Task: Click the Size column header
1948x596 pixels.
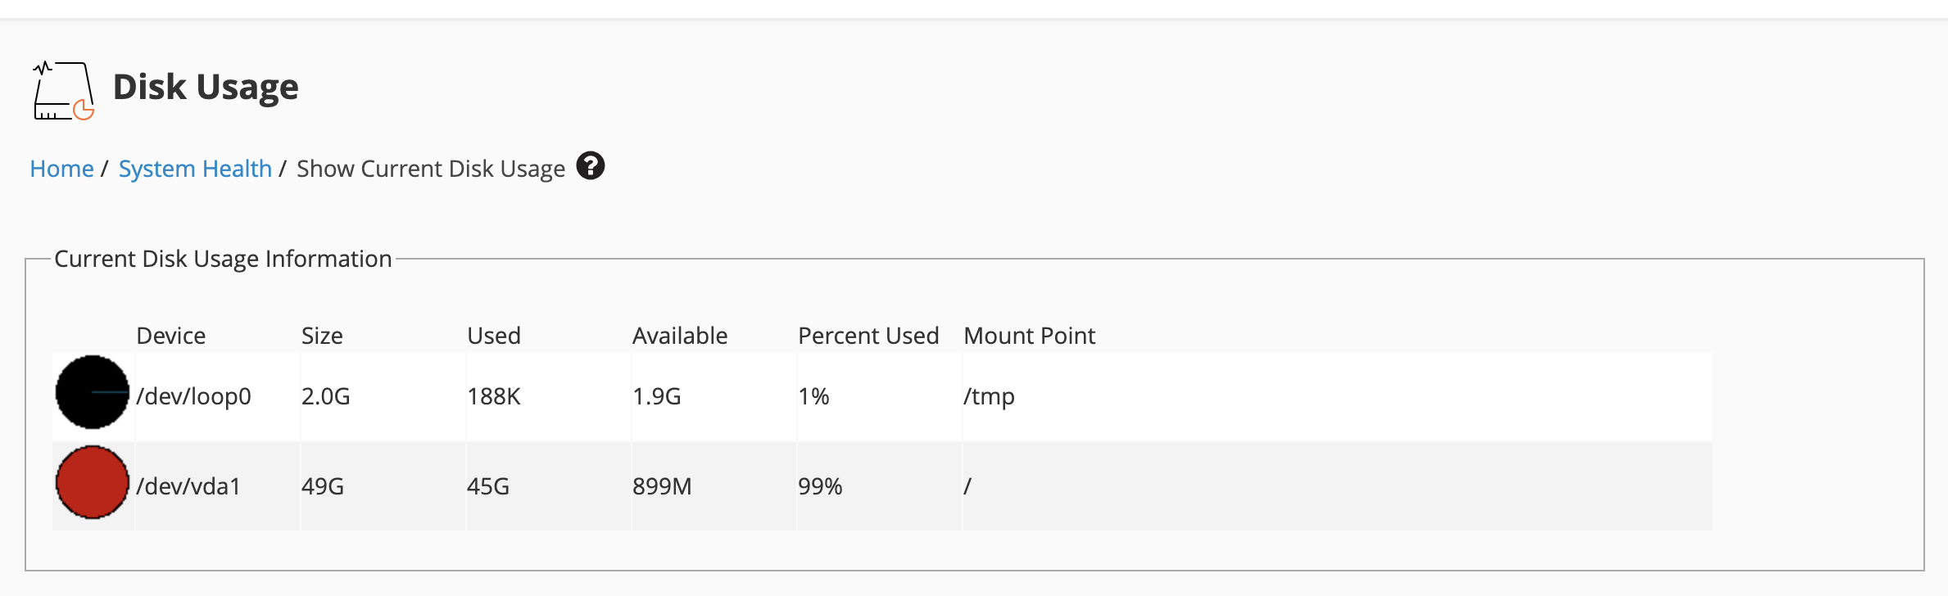Action: point(322,336)
